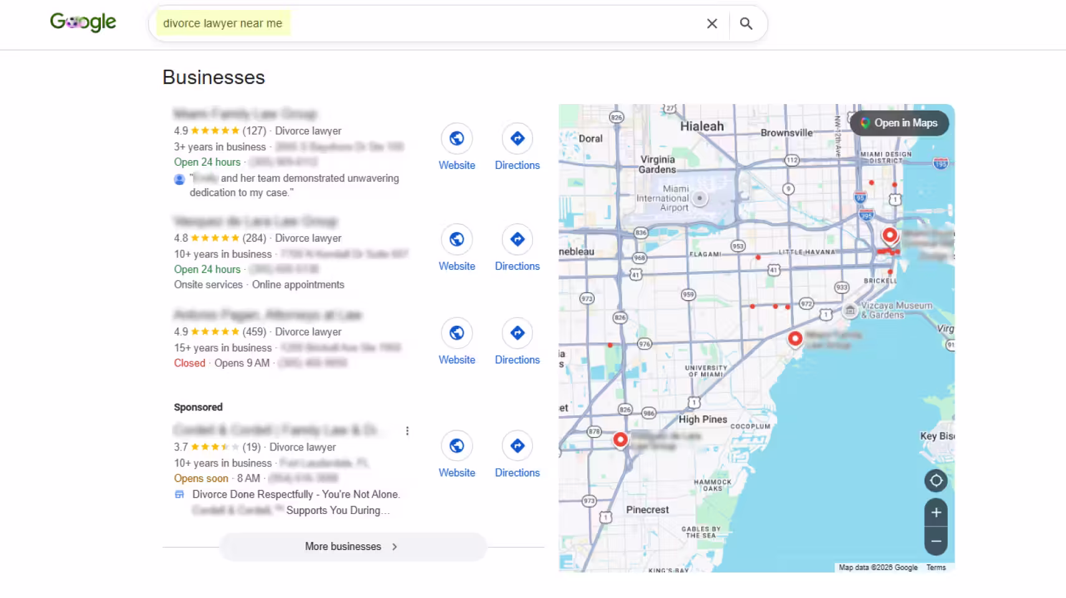The width and height of the screenshot is (1066, 598).
Task: Open Website icon for the 459-review listing
Action: 456,333
